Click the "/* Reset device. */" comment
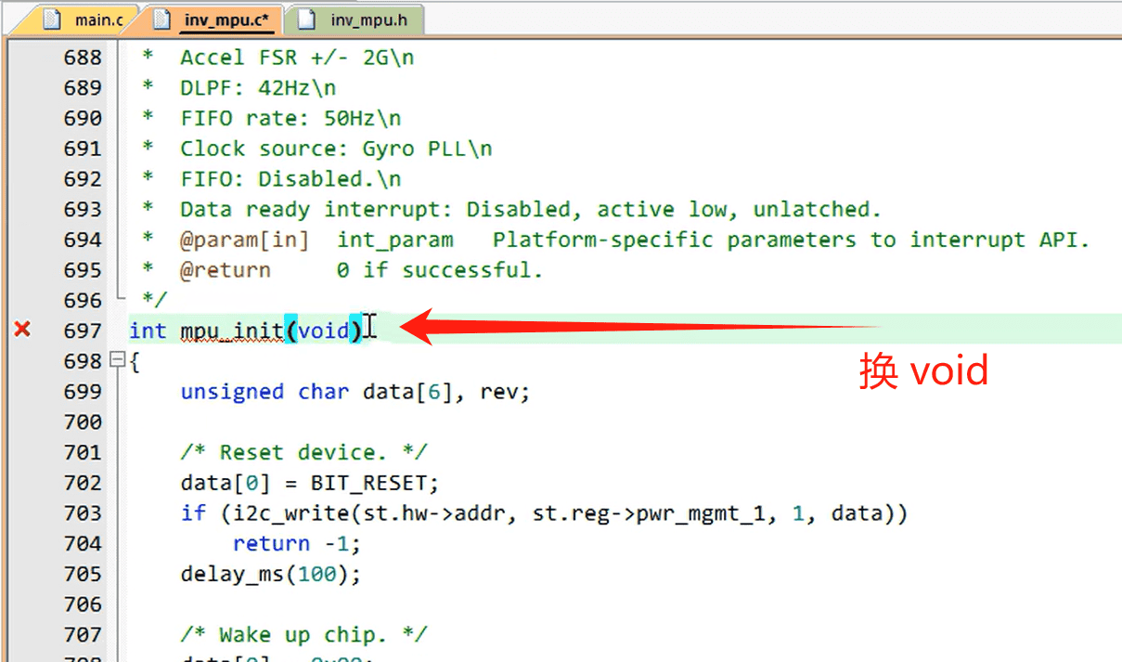This screenshot has height=662, width=1122. click(x=303, y=452)
